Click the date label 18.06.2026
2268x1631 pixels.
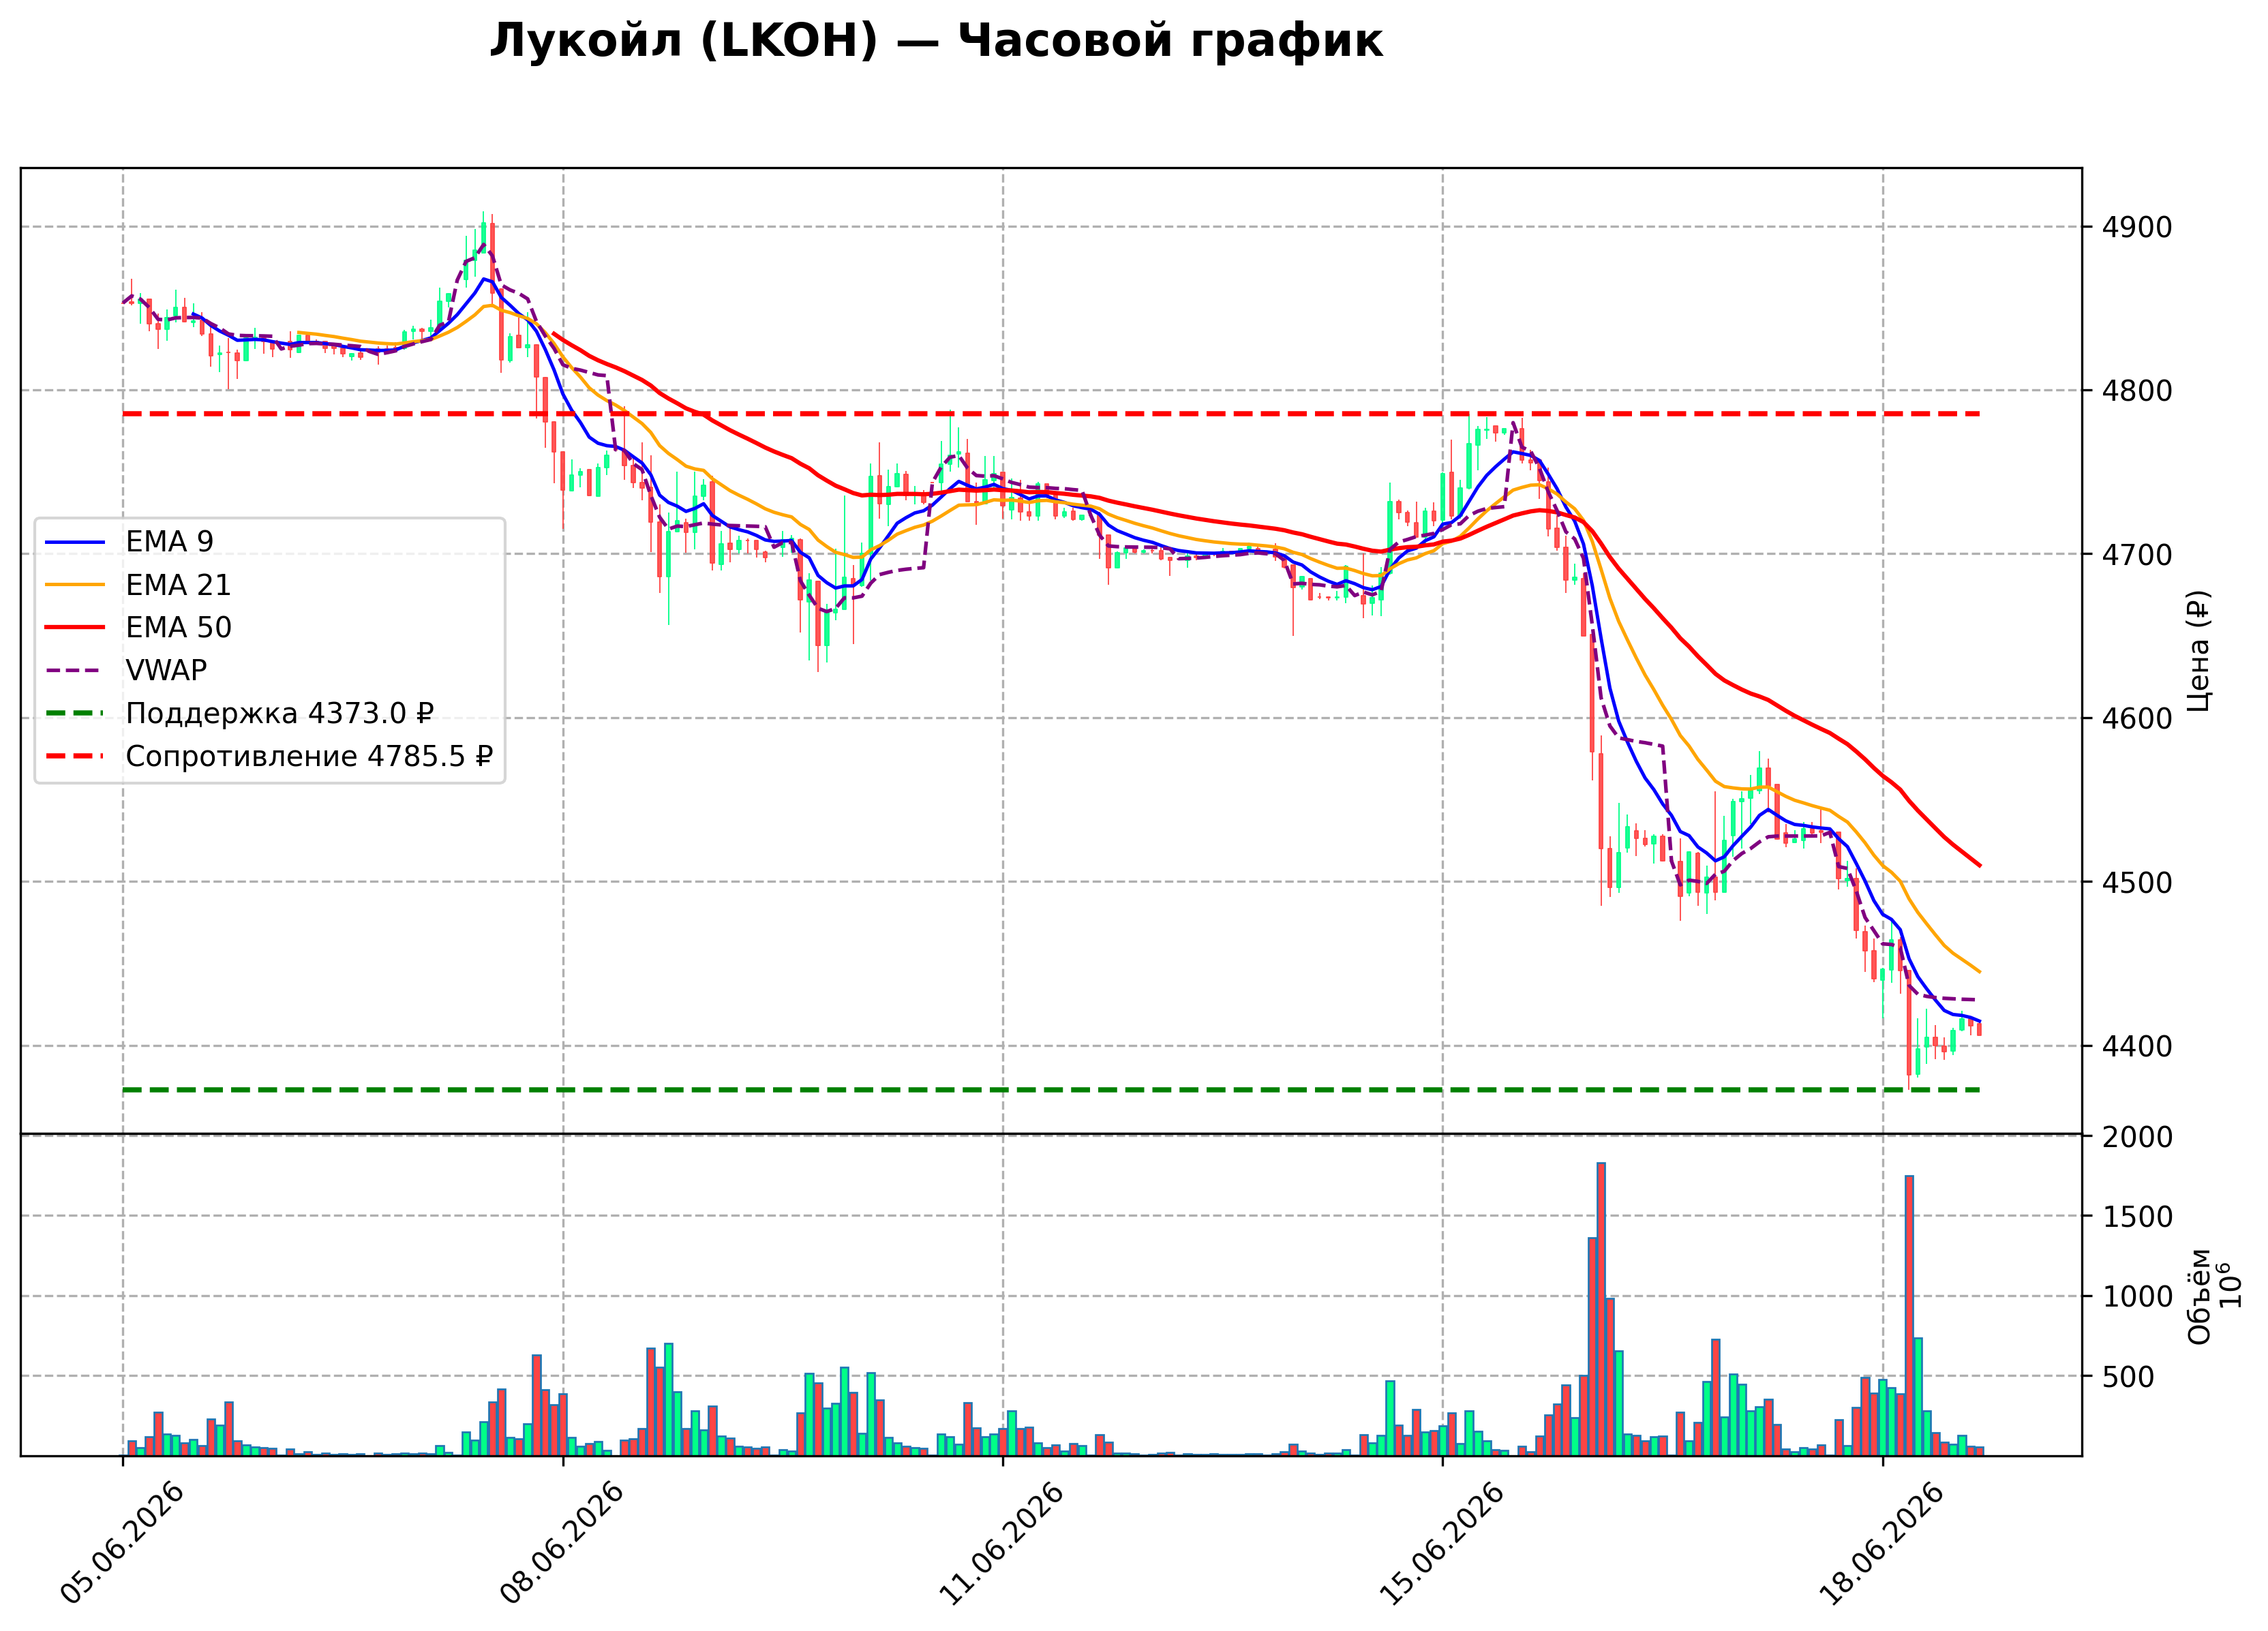click(x=1882, y=1544)
